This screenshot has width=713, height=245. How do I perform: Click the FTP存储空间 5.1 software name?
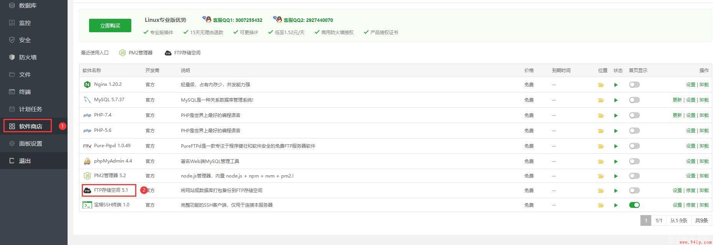(x=111, y=190)
